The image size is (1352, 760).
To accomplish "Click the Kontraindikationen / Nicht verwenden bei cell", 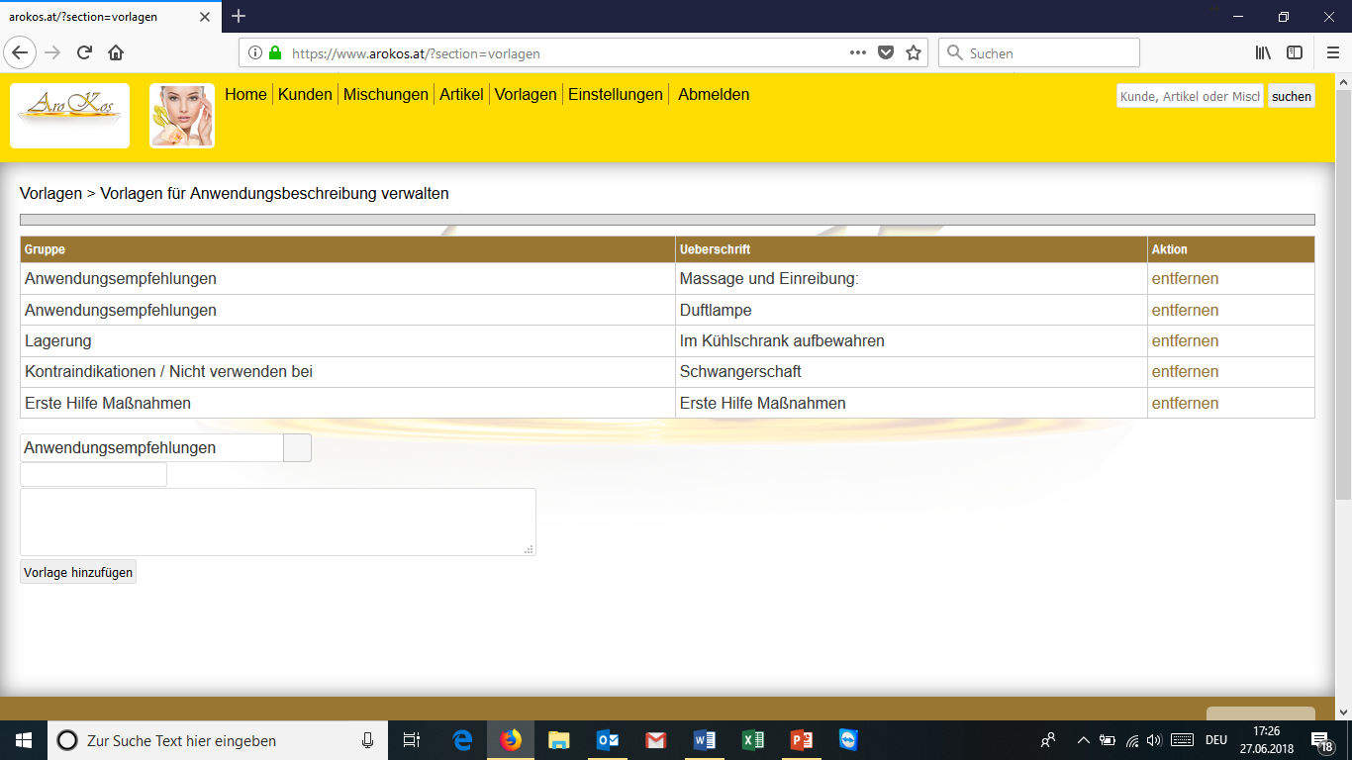I will pos(347,372).
